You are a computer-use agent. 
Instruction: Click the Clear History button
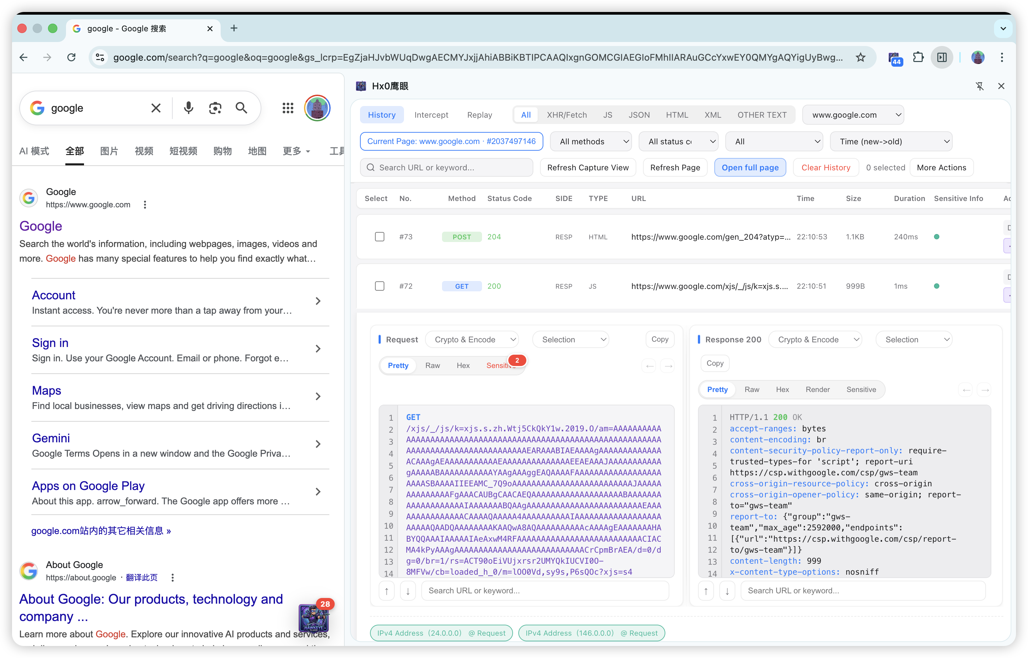tap(825, 167)
